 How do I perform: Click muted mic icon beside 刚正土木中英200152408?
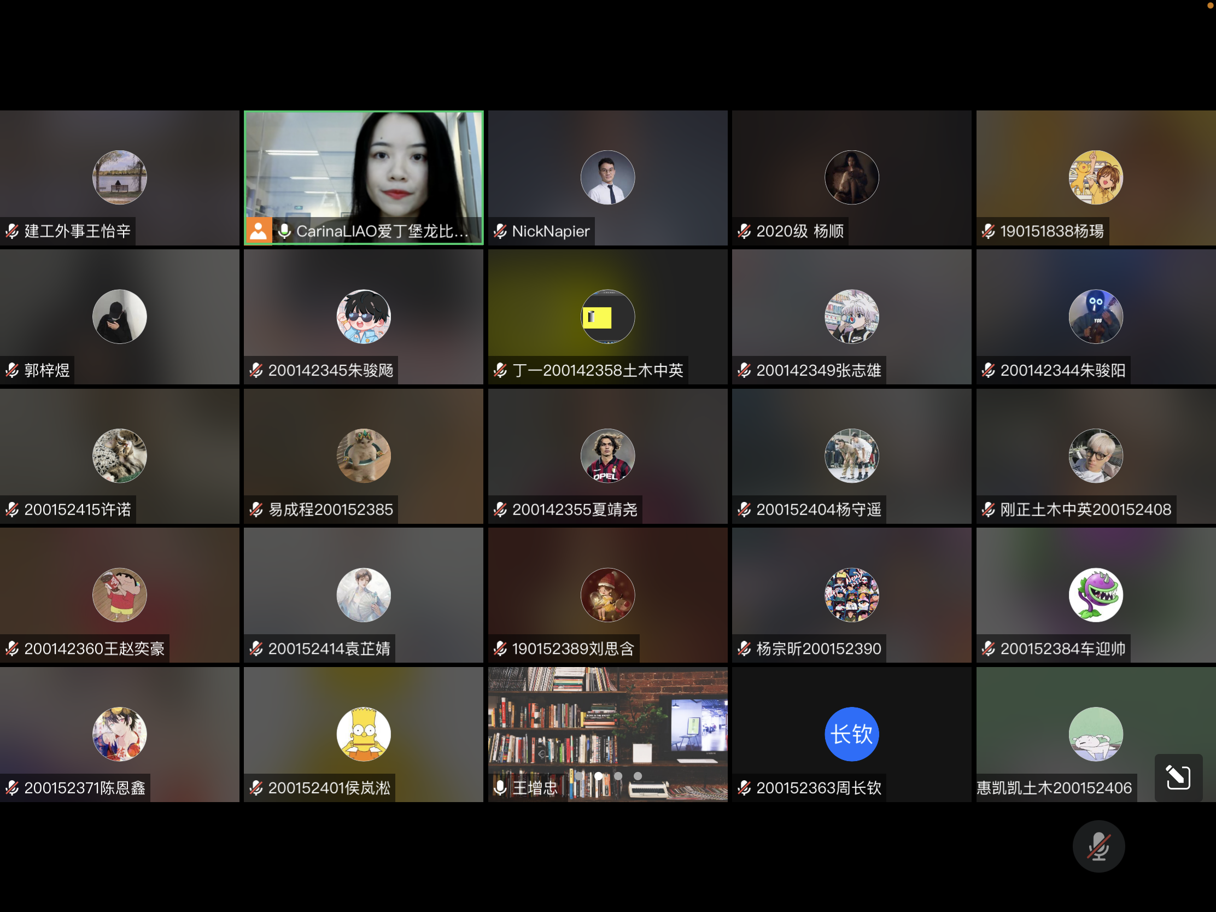(989, 510)
